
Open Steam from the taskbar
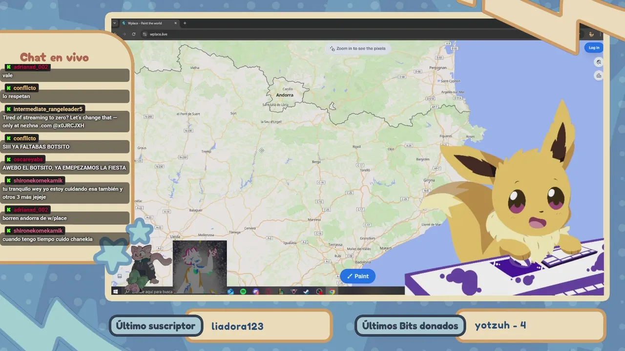306,292
